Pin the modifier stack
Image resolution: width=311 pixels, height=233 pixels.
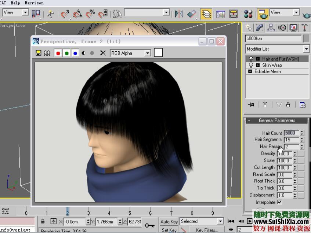coord(251,104)
